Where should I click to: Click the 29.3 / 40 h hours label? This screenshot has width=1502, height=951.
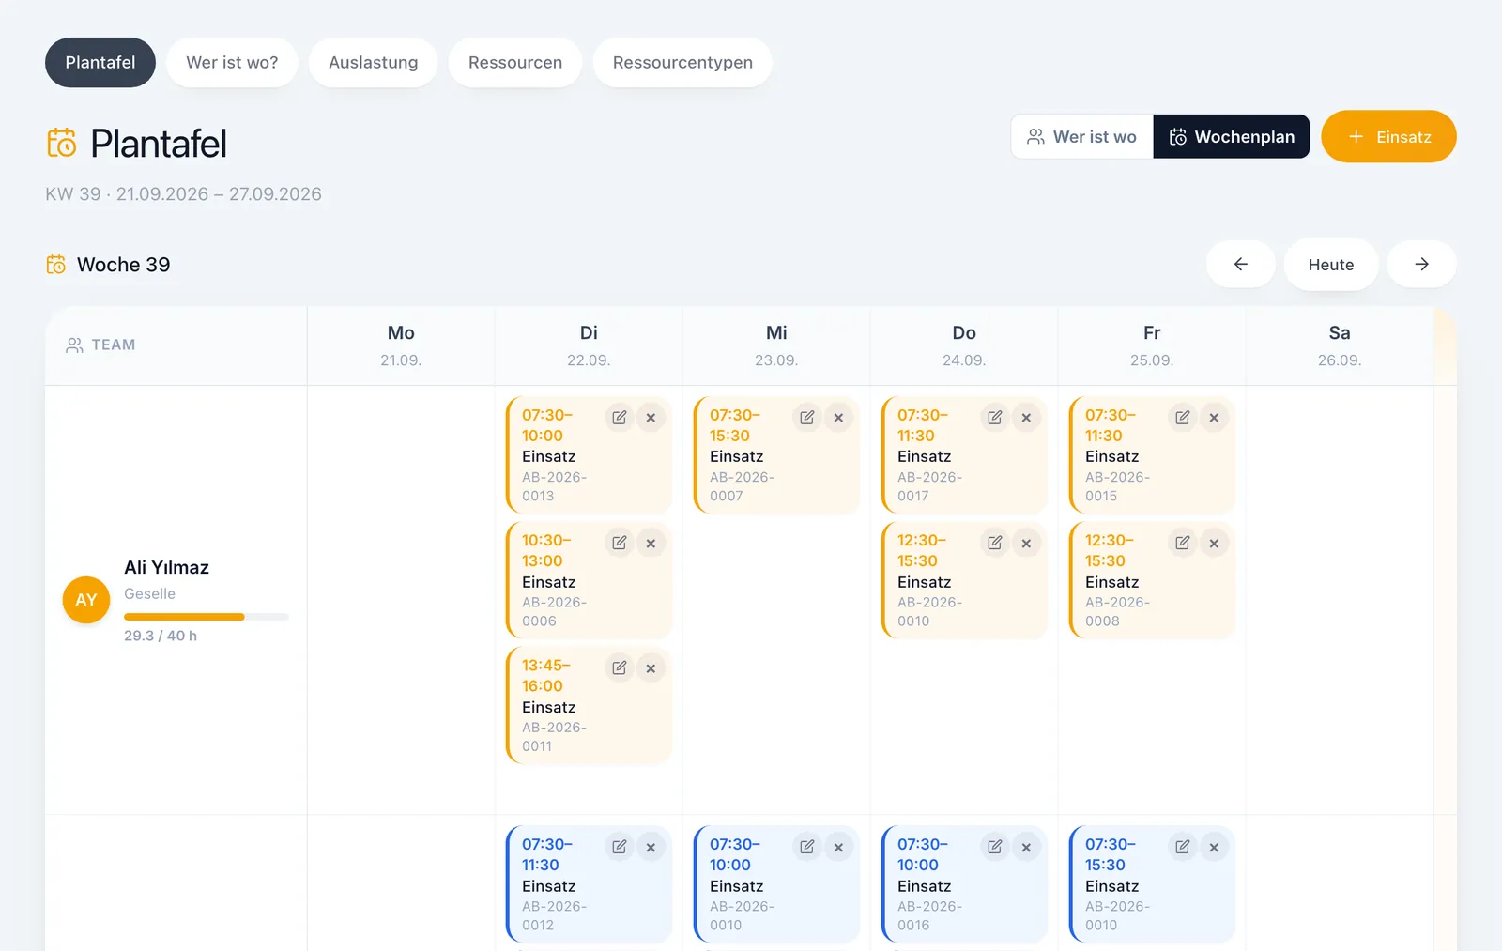pyautogui.click(x=161, y=636)
